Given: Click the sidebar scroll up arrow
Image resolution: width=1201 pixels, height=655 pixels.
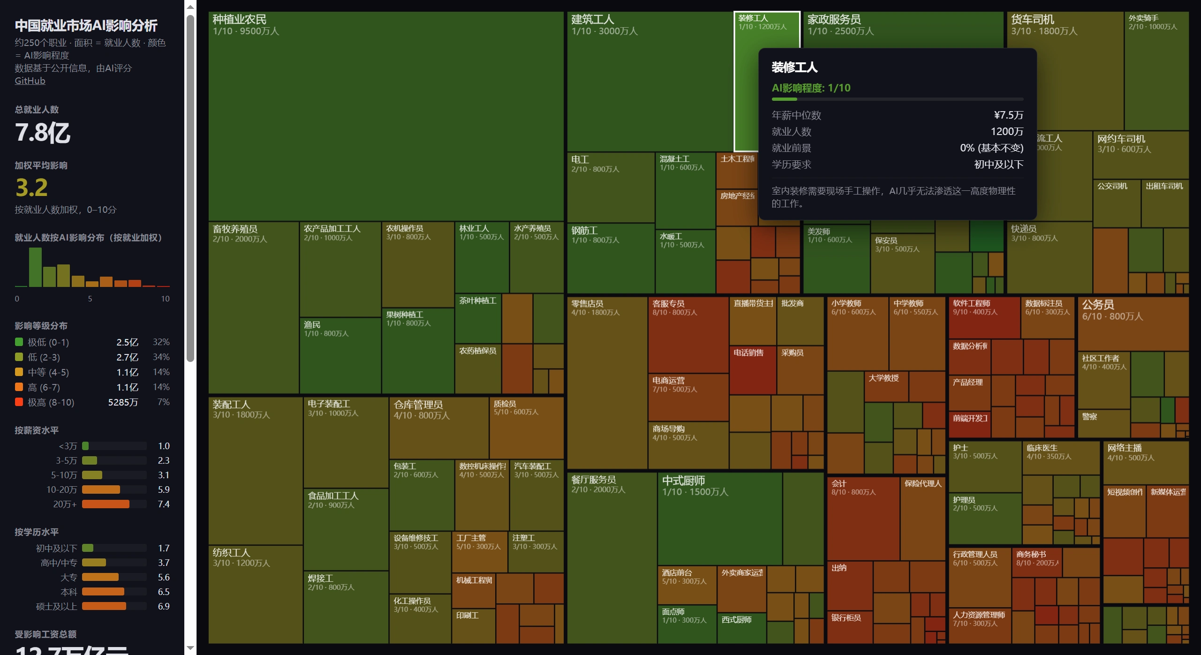Looking at the screenshot, I should pyautogui.click(x=190, y=7).
